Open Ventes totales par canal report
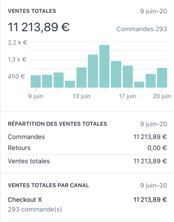174x222 pixels. coord(48,185)
